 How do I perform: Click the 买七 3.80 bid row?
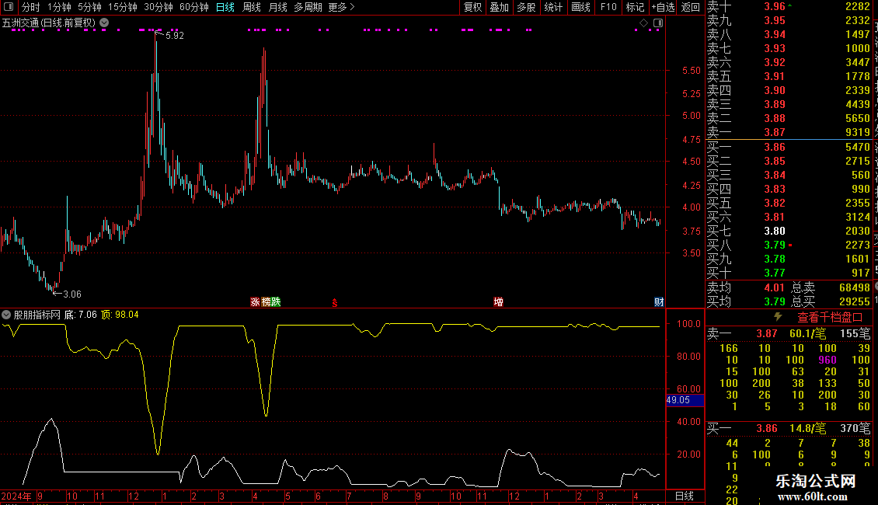click(789, 231)
